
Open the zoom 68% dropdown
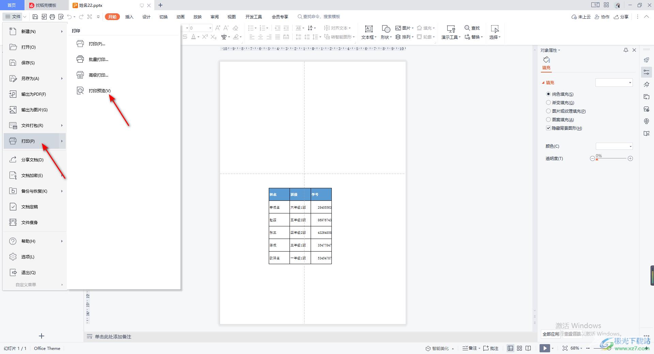(576, 348)
